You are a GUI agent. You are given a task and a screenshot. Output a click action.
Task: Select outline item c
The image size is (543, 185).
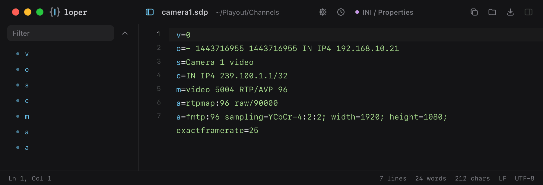pos(27,101)
